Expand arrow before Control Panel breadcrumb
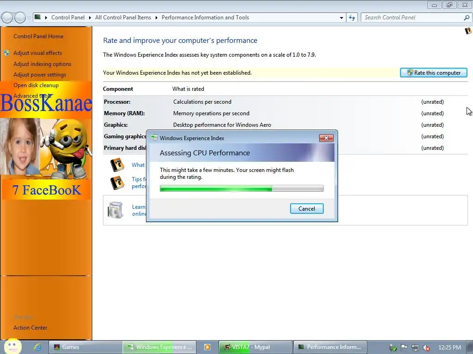The width and height of the screenshot is (473, 354). [x=46, y=18]
